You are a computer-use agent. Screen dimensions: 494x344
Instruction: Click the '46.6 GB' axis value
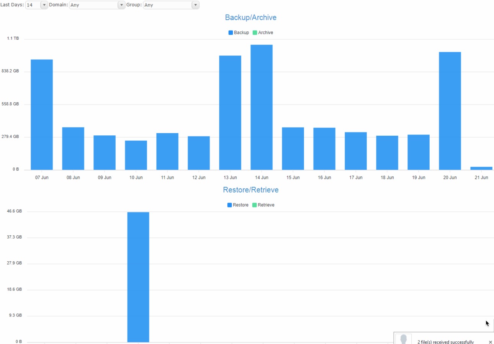coord(15,211)
